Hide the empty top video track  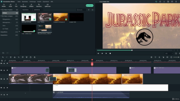tap(7, 63)
